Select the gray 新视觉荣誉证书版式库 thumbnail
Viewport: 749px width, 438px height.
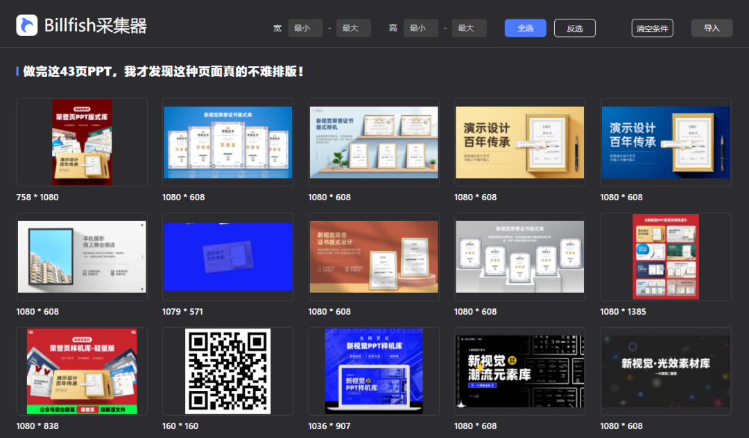point(519,256)
